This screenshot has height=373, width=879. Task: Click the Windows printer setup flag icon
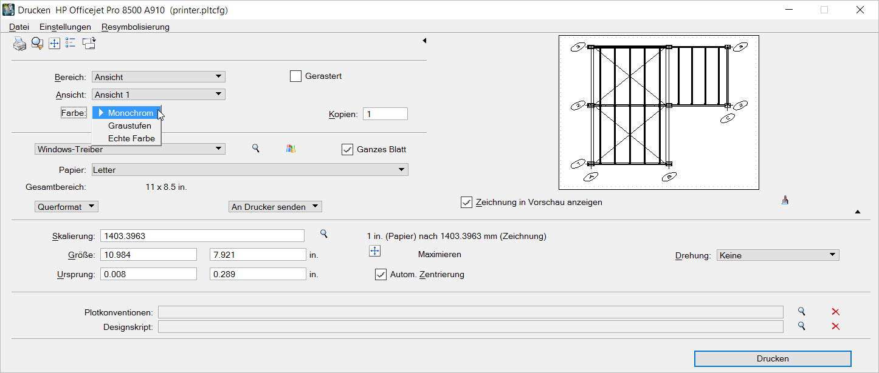point(291,149)
